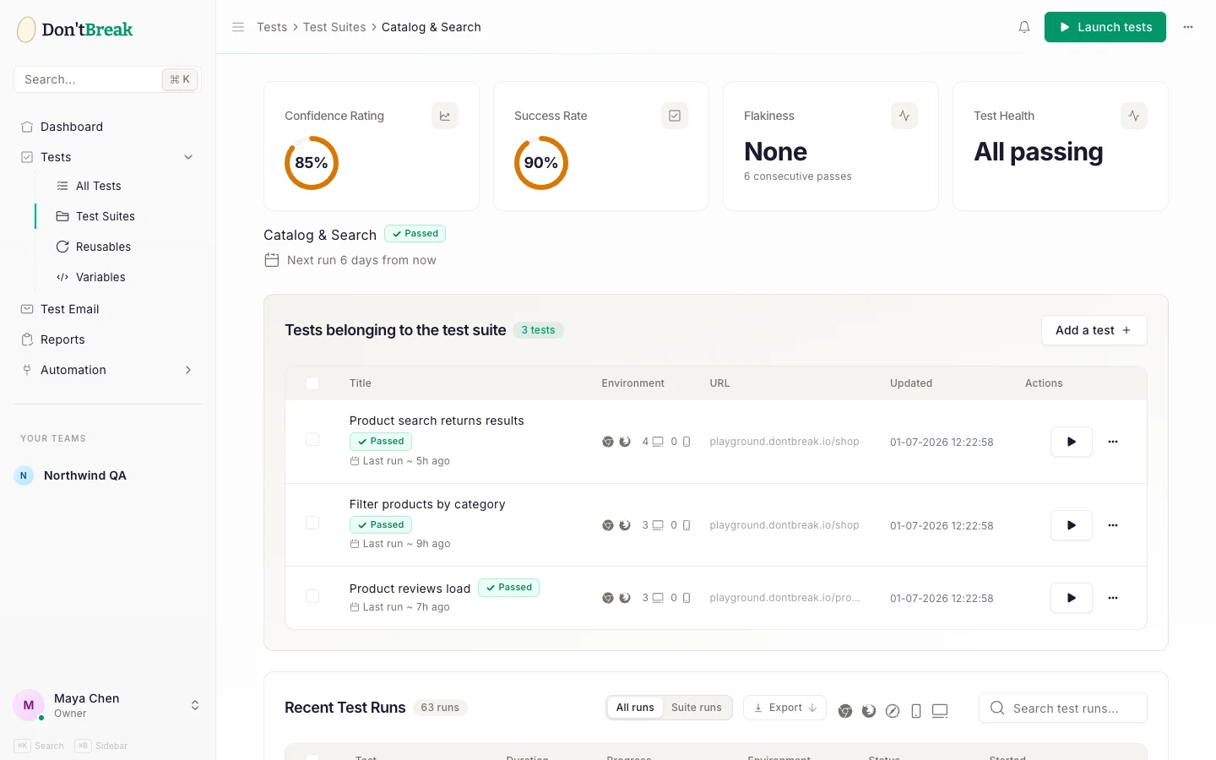The image size is (1216, 760).
Task: Click the Flakiness activity icon
Action: pos(904,116)
